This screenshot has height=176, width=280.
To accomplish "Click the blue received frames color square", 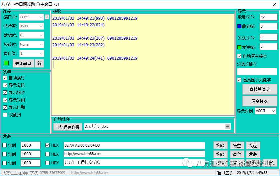I will 239,27.
